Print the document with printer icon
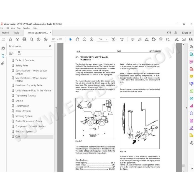The width and height of the screenshot is (194, 194). tap(24, 39)
